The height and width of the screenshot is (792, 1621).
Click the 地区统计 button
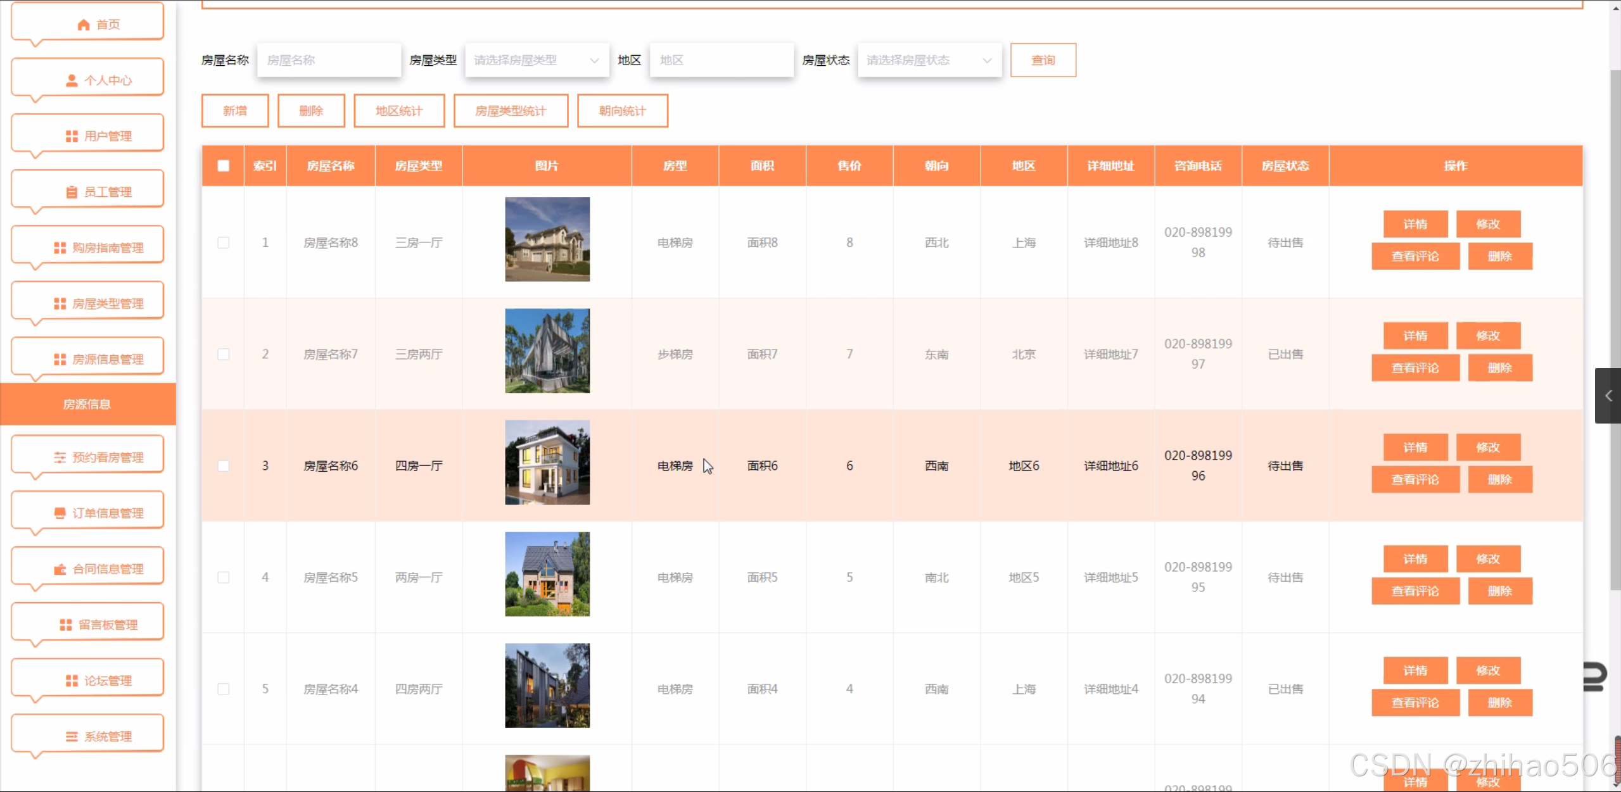click(x=398, y=111)
